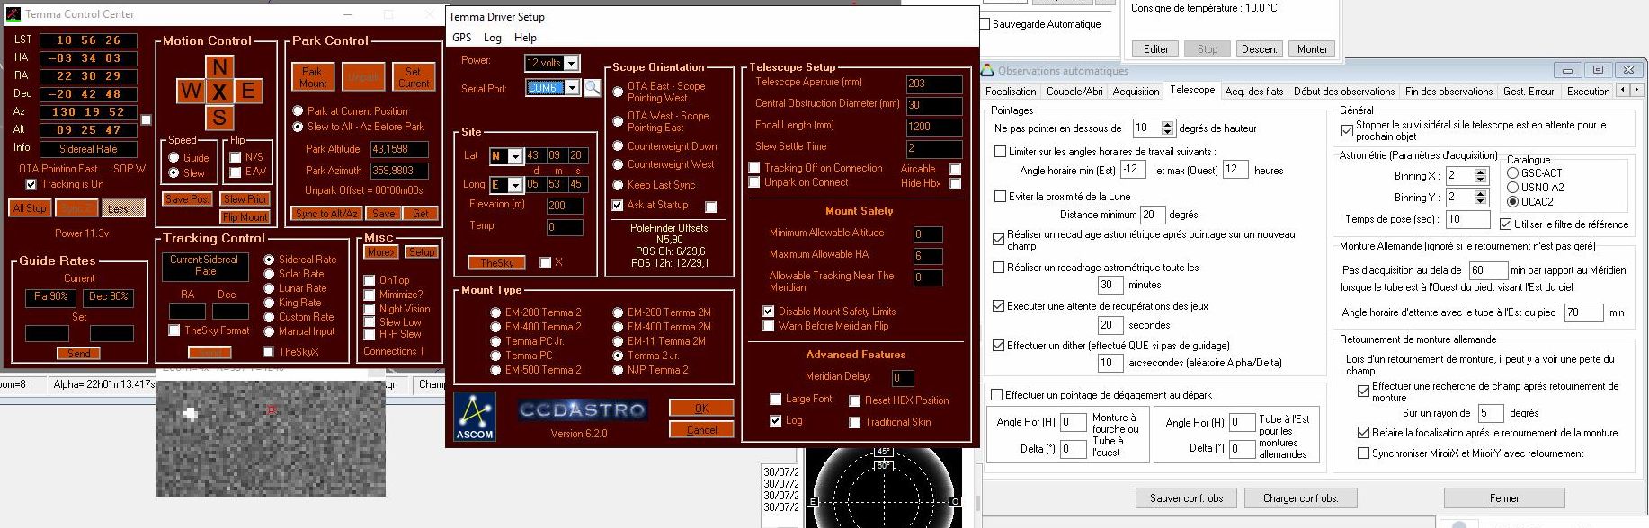Open the Latitude N hemisphere dropdown
The image size is (1649, 528).
point(514,156)
